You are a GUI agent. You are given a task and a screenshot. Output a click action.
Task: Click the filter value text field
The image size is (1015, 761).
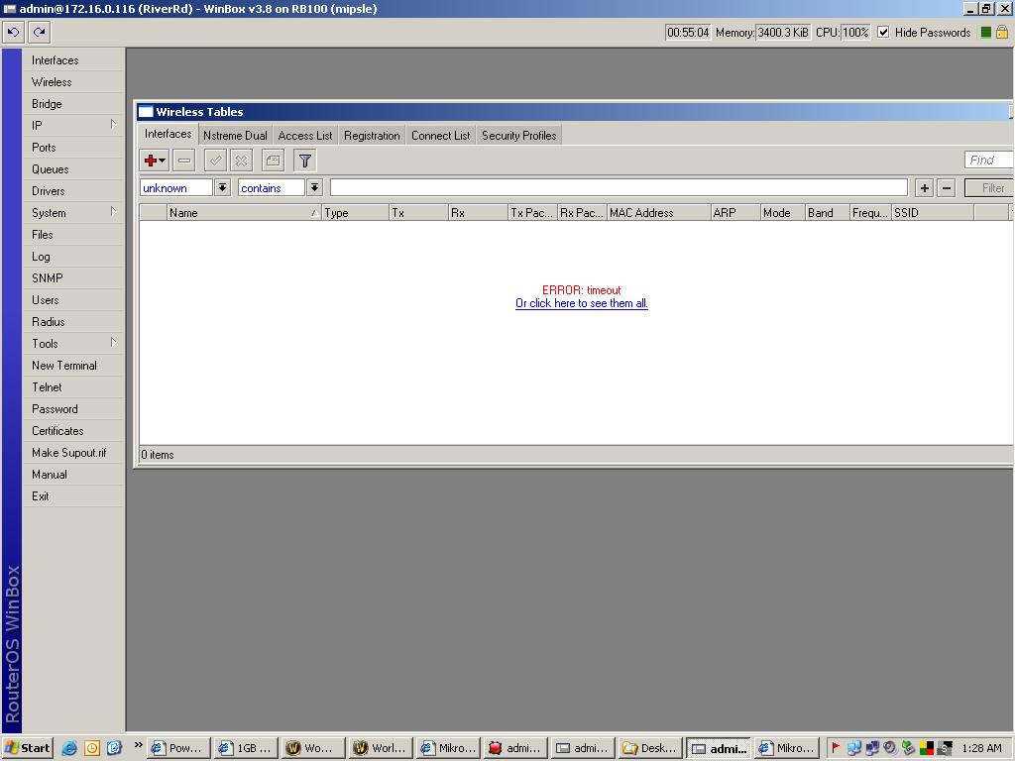pyautogui.click(x=619, y=187)
